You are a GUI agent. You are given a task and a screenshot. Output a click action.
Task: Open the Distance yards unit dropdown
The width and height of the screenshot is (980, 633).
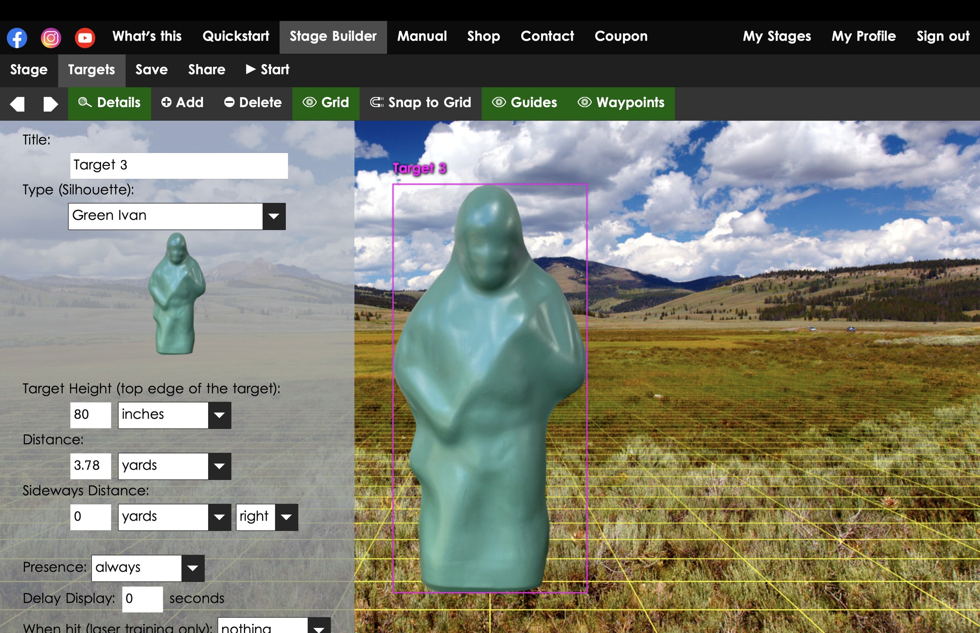174,466
